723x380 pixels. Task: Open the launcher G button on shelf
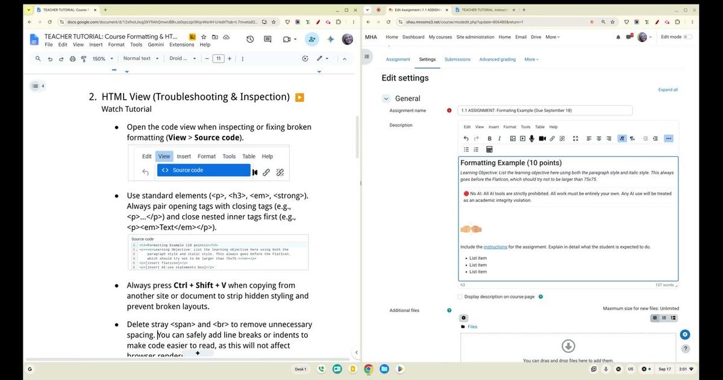pos(30,369)
